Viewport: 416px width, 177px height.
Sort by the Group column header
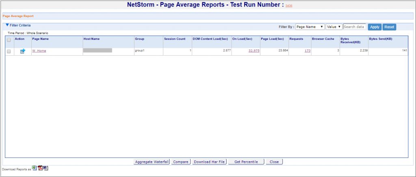[140, 39]
